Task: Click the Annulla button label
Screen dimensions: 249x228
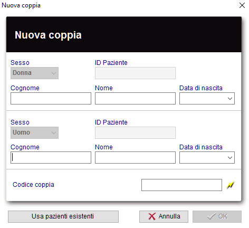Action: 169,216
